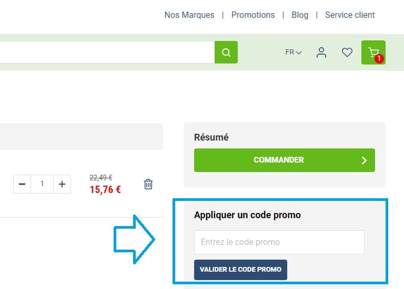Click the green search magnifier button

(x=226, y=52)
